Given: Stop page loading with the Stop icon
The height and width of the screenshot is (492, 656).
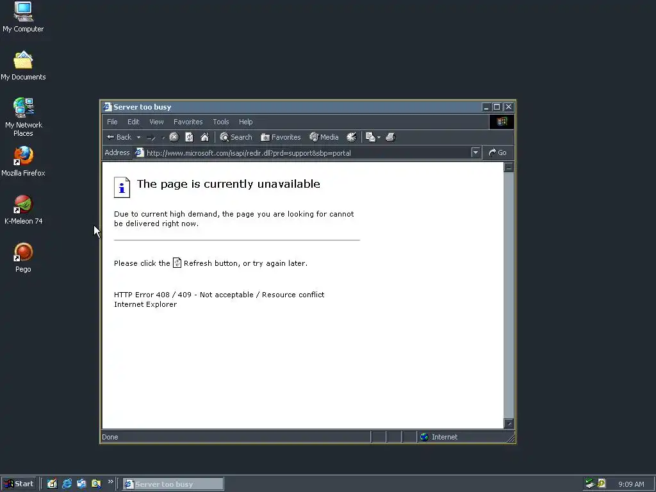Looking at the screenshot, I should tap(174, 137).
